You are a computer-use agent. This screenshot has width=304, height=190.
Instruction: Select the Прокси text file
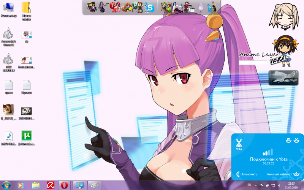pos(26,87)
